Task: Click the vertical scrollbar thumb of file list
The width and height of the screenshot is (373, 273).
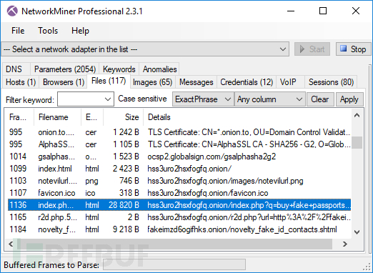Action: 357,142
